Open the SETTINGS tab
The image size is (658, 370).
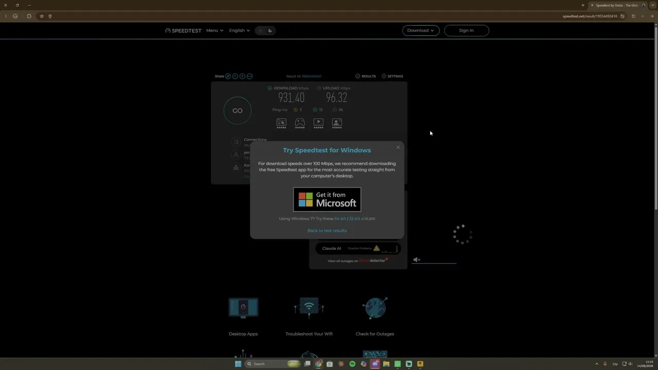(392, 76)
